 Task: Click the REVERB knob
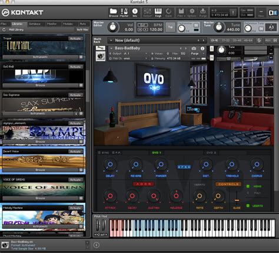[135, 165]
